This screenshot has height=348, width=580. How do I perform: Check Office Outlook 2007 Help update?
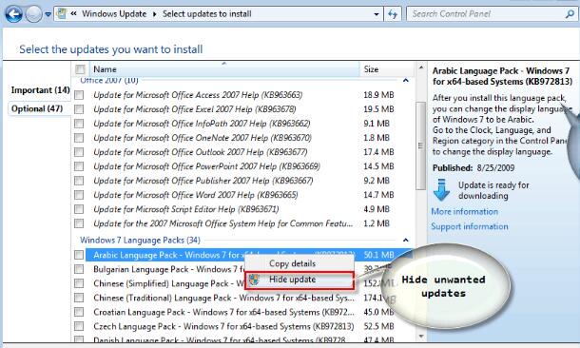pyautogui.click(x=79, y=152)
